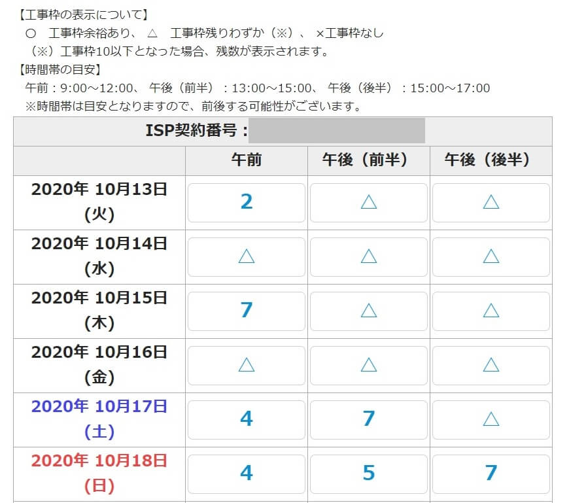Choose 10月14日 午後(後半) triangle slot
The image size is (569, 503).
click(491, 257)
